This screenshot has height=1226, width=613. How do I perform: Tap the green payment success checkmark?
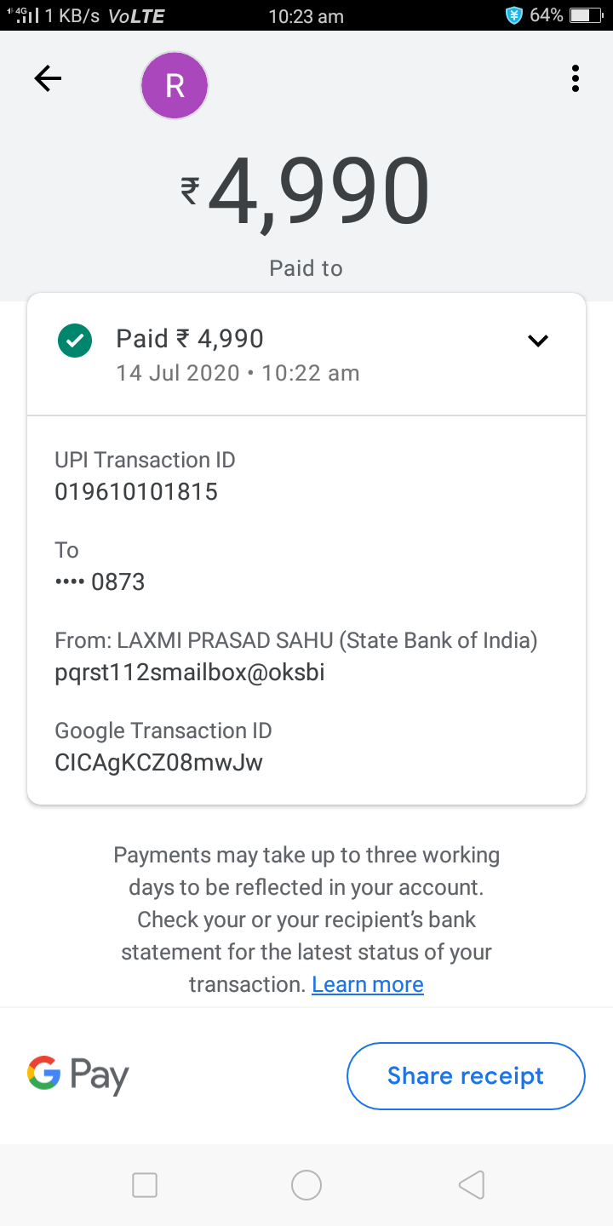75,341
